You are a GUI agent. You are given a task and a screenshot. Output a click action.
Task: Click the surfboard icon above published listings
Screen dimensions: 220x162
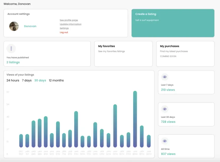point(11,49)
